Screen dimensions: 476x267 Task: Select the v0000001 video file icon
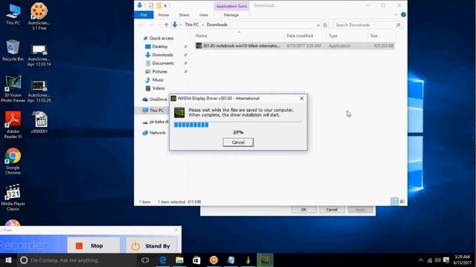[x=39, y=122]
